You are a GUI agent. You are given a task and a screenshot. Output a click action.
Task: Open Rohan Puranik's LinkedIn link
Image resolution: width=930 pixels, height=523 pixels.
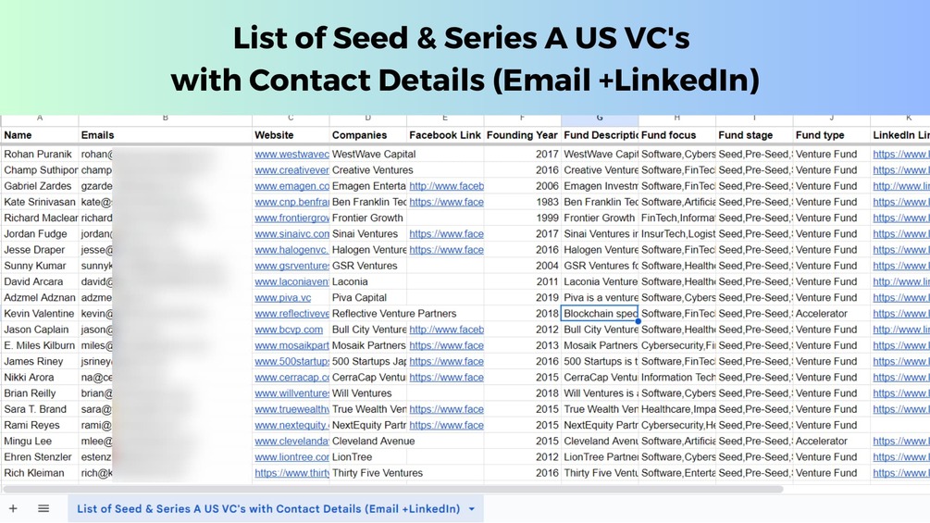[x=901, y=155]
